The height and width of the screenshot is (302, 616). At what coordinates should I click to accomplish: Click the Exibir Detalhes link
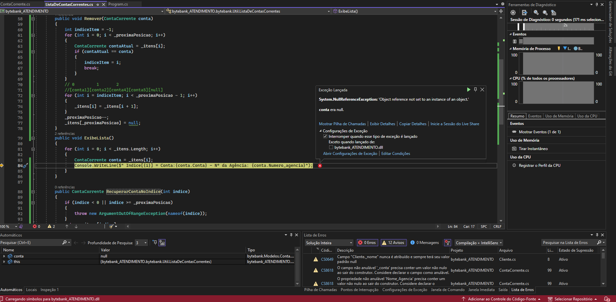point(382,124)
